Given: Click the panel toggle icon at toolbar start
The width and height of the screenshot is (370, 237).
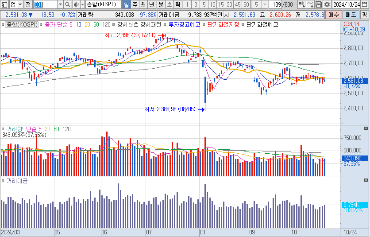Looking at the screenshot, I should coord(4,4).
